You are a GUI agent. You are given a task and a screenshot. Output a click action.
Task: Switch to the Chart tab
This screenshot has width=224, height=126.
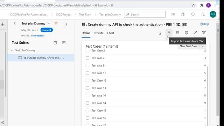[111, 33]
